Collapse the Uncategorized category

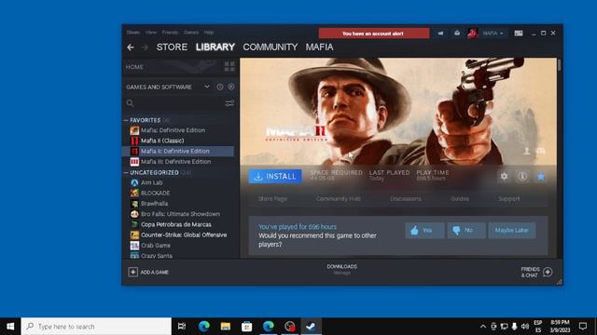126,172
